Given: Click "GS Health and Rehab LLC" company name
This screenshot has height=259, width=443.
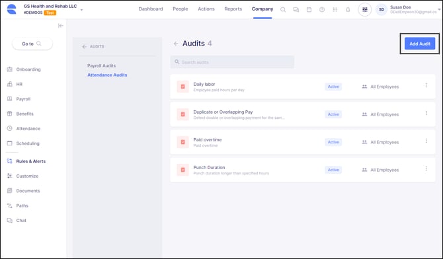Looking at the screenshot, I should 50,6.
